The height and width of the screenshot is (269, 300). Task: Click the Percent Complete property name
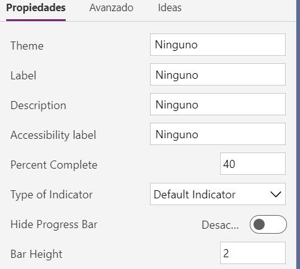54,165
